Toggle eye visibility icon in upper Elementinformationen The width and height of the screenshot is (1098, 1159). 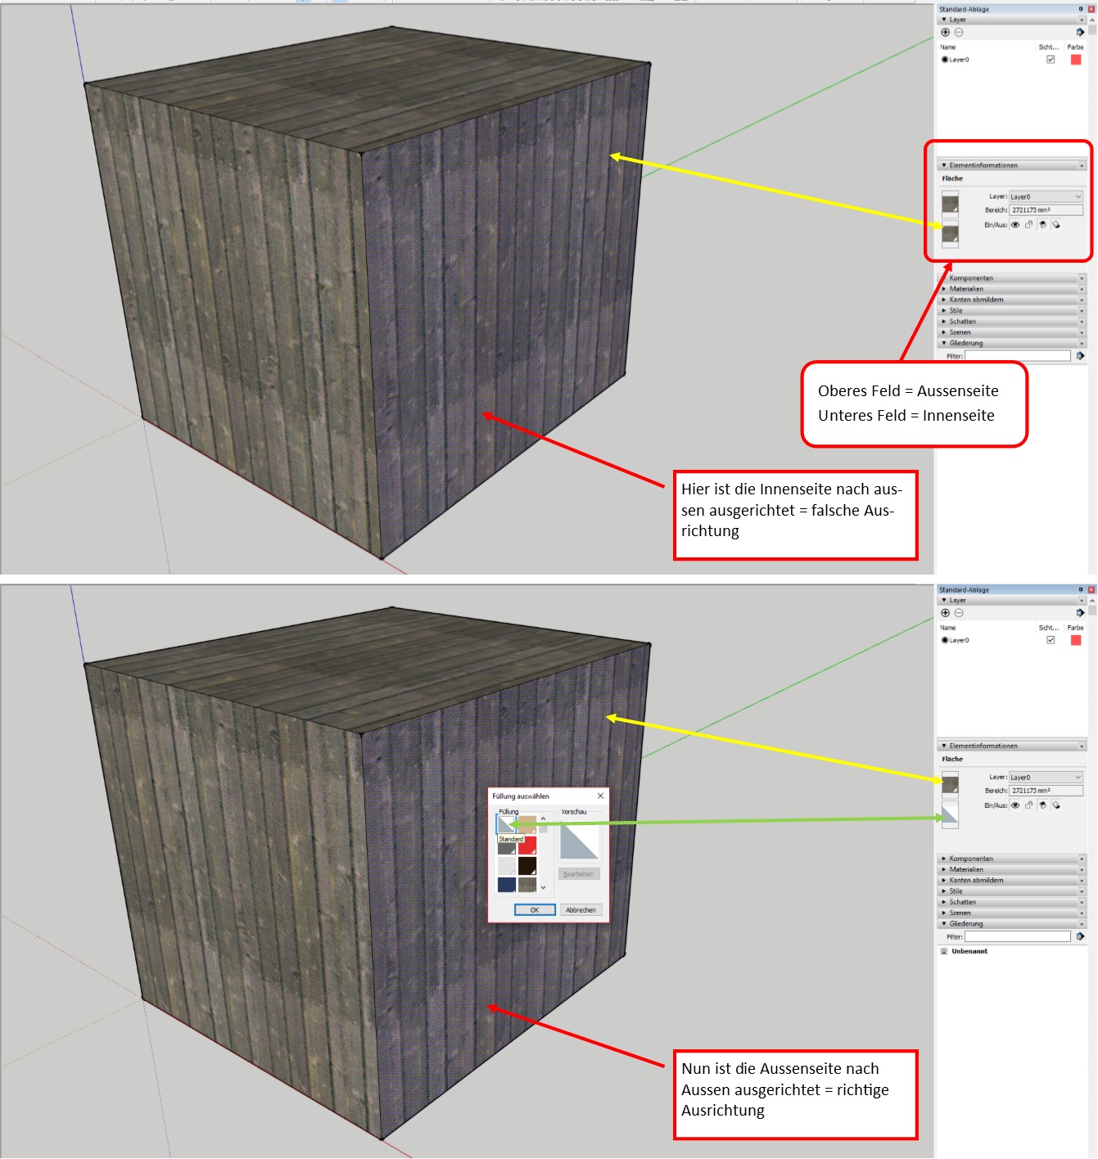(1015, 224)
